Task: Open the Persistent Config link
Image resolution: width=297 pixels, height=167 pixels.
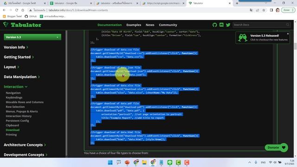Action: (17, 121)
